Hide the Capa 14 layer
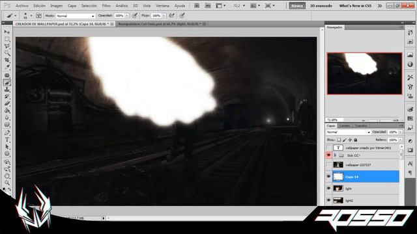This screenshot has height=234, width=417. coord(328,176)
